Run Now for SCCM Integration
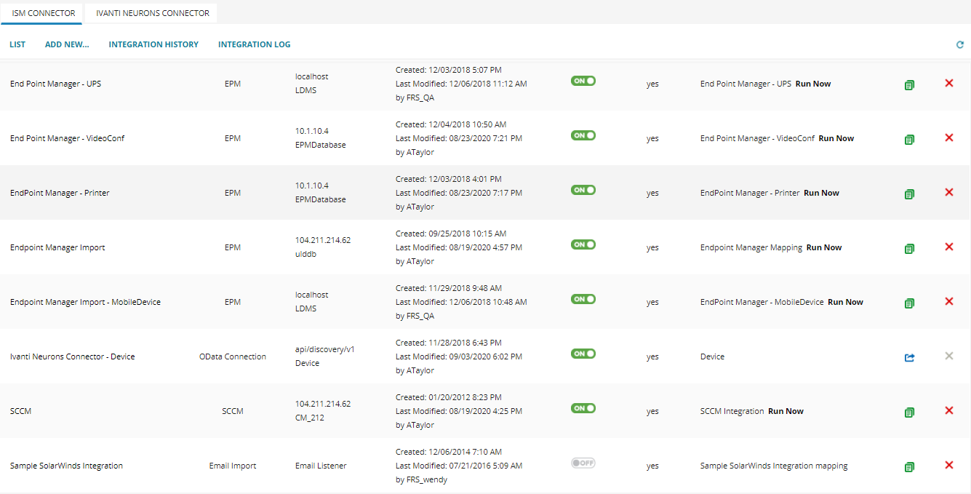 click(x=786, y=411)
